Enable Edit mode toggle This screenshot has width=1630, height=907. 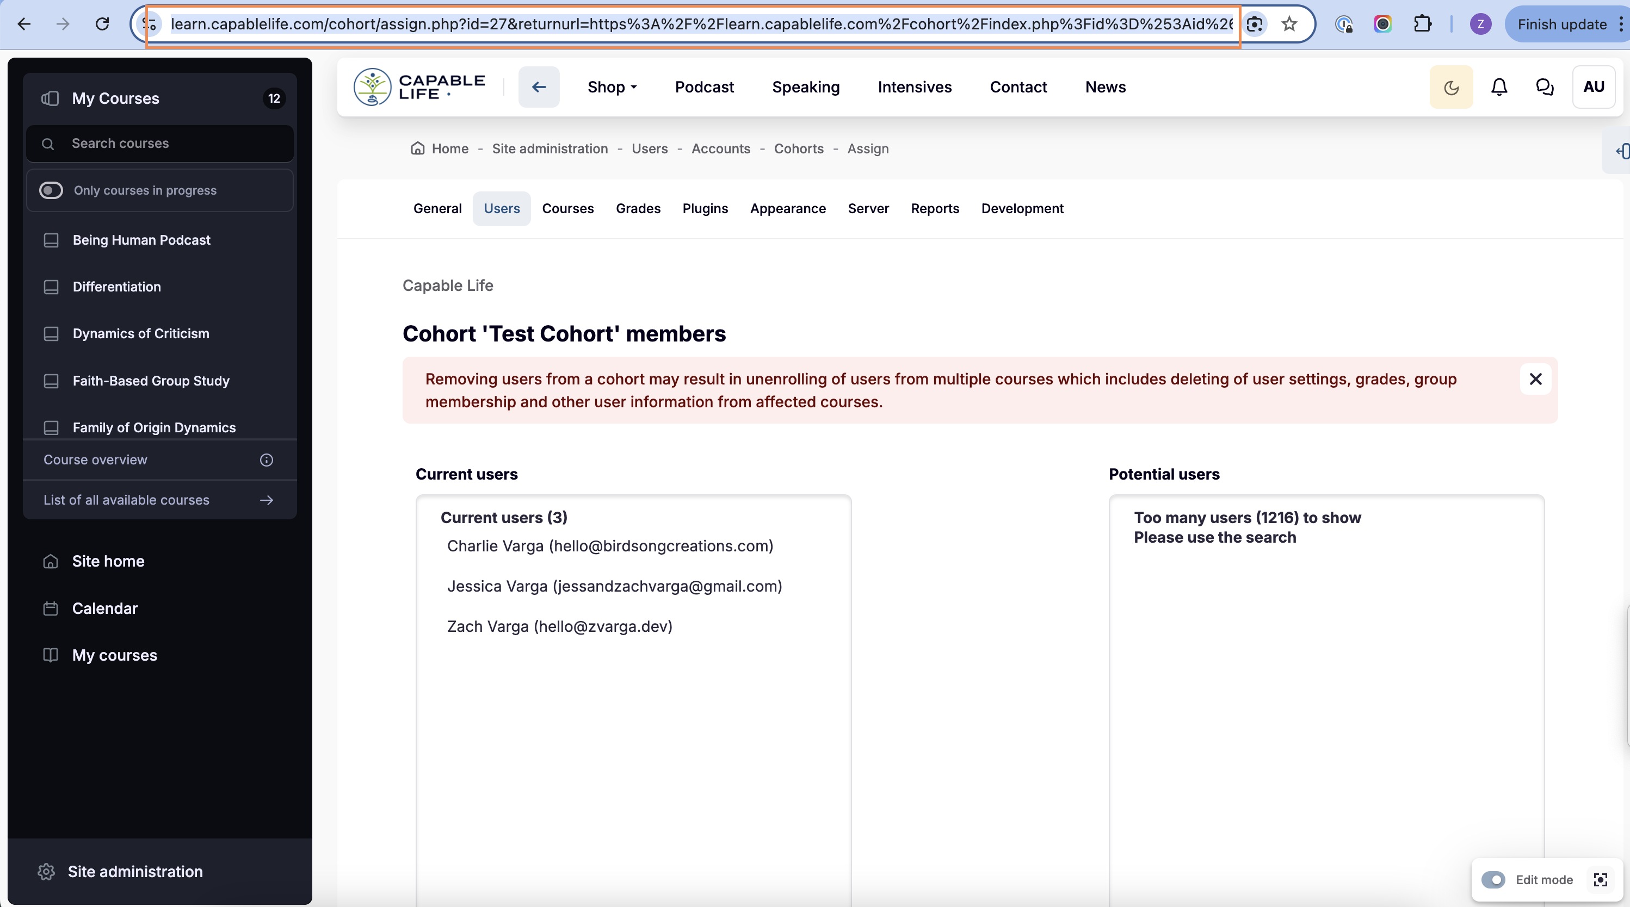click(x=1493, y=879)
